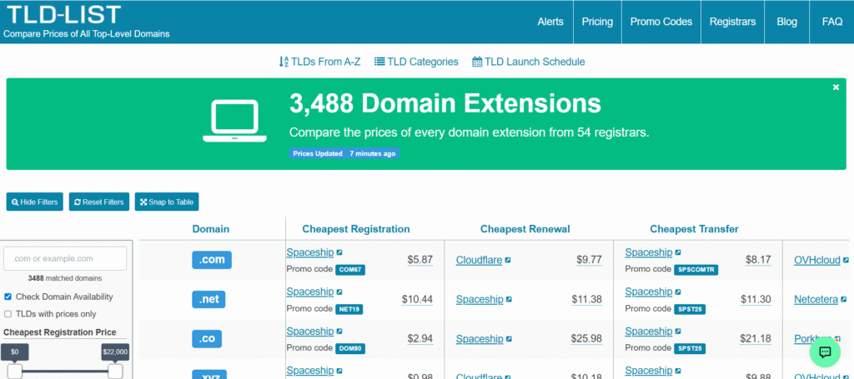Click the Hide Filters button

click(x=35, y=202)
